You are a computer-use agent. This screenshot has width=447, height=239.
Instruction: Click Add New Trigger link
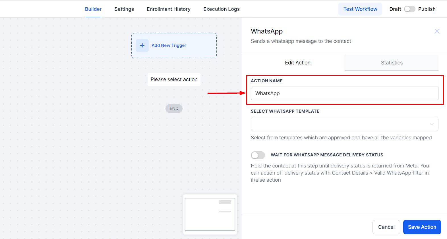169,45
